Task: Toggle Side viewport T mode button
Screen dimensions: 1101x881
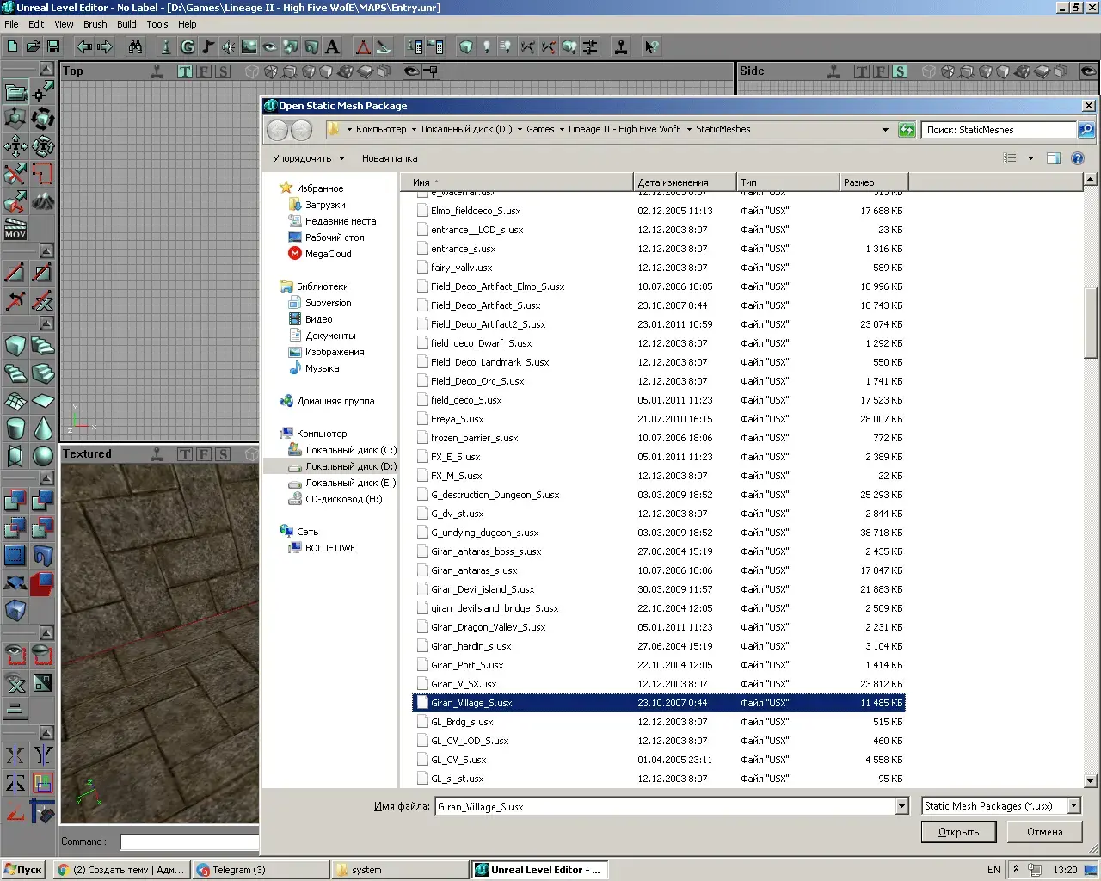Action: pyautogui.click(x=862, y=71)
